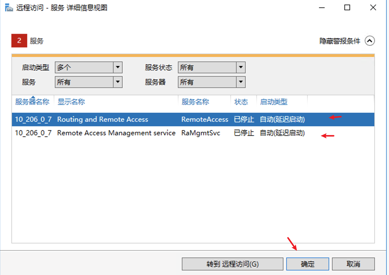Viewport: 389px width, 275px height.
Task: Open the 服务状态 filter dropdown
Action: click(240, 67)
